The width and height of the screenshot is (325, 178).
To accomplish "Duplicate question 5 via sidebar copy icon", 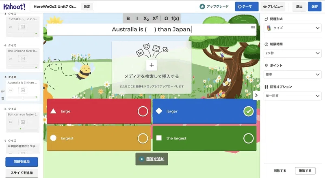I will pos(3,91).
